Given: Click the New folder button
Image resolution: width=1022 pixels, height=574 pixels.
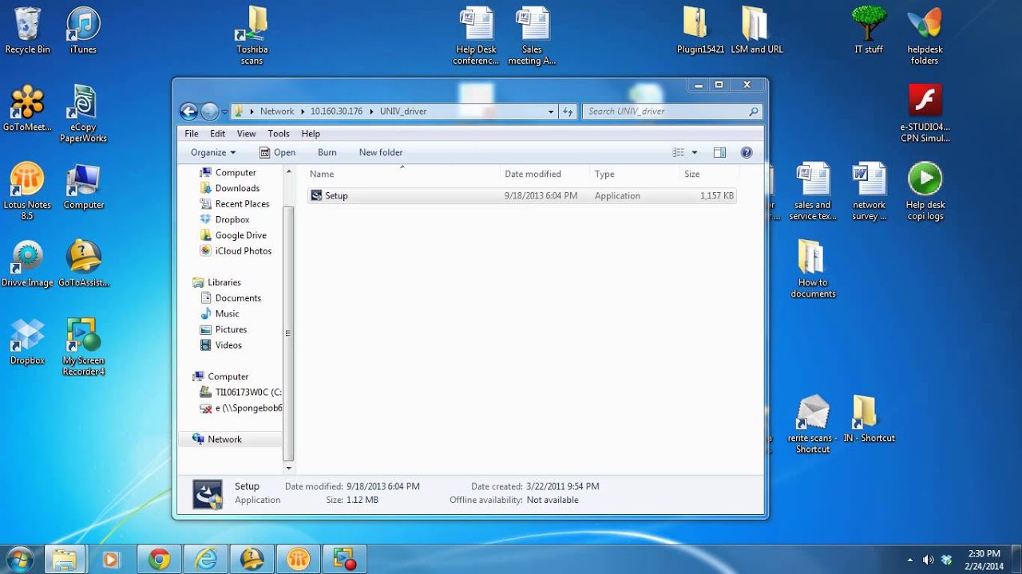Looking at the screenshot, I should point(381,152).
